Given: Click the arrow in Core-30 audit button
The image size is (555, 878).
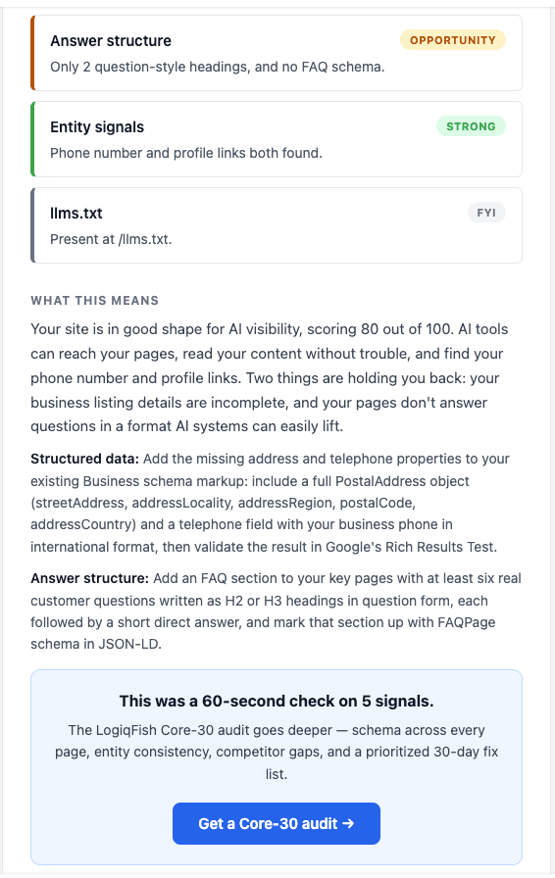Looking at the screenshot, I should pos(348,823).
